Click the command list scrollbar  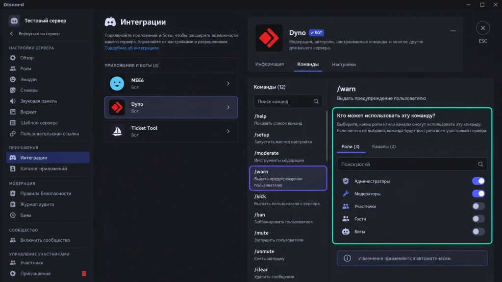[x=326, y=136]
